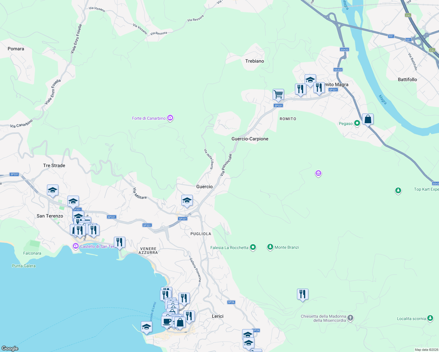The image size is (439, 352).
Task: Select the supermarket cart icon near Romito
Action: (278, 94)
